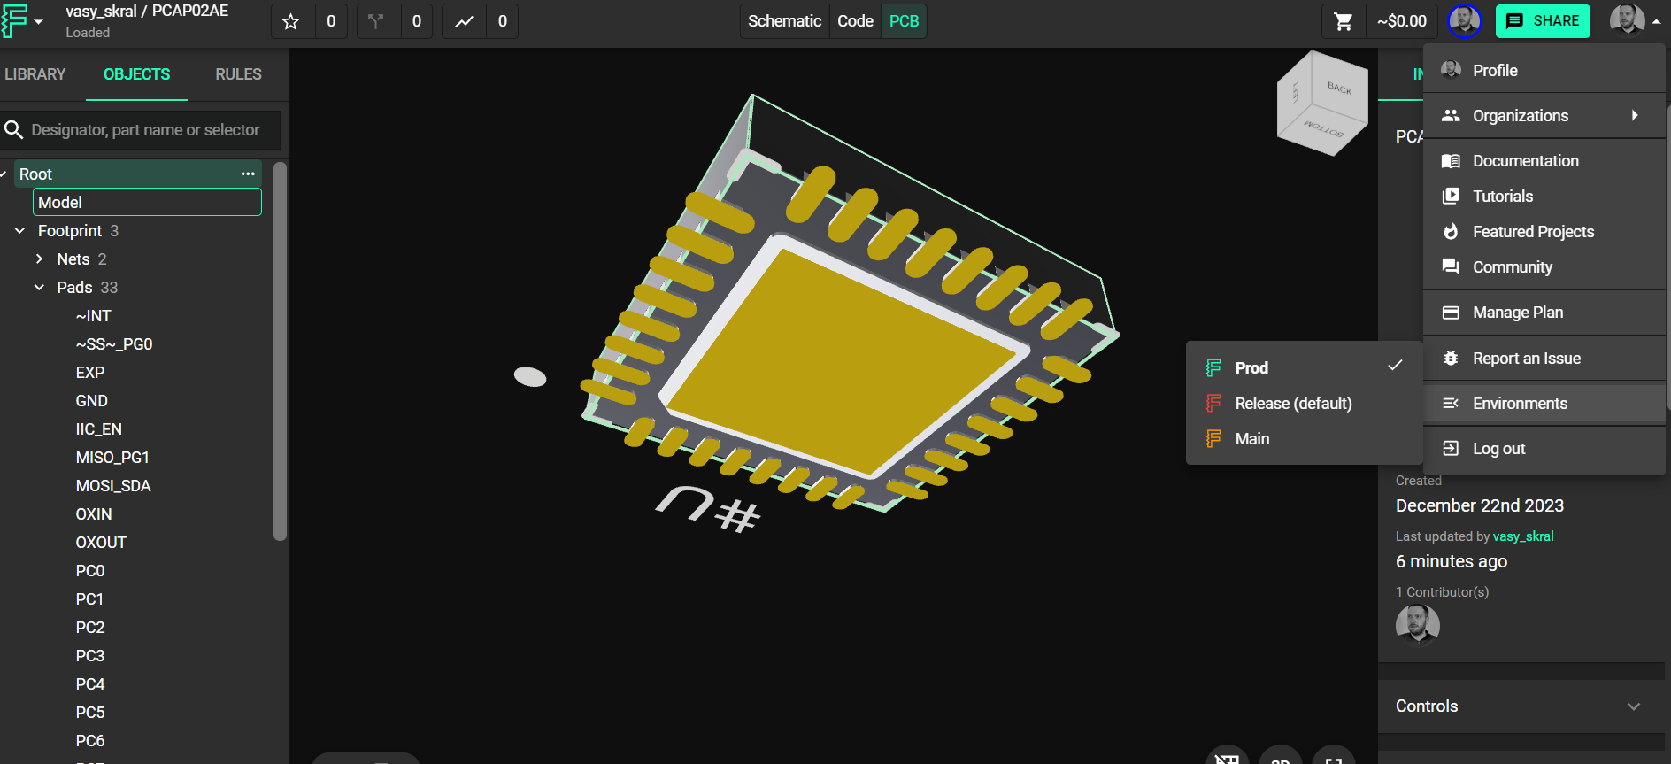
Task: Select the IIC_EN pad
Action: tap(99, 429)
